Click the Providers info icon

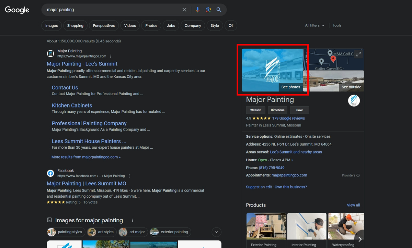[x=358, y=175]
